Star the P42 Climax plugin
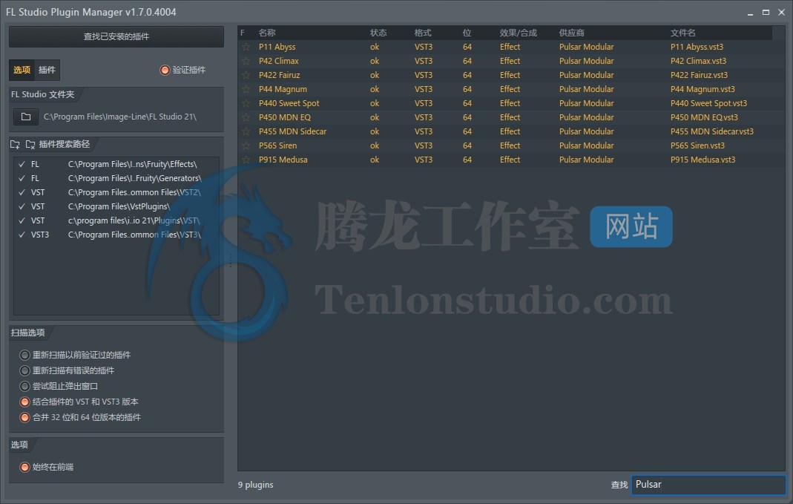The image size is (793, 504). tap(246, 61)
